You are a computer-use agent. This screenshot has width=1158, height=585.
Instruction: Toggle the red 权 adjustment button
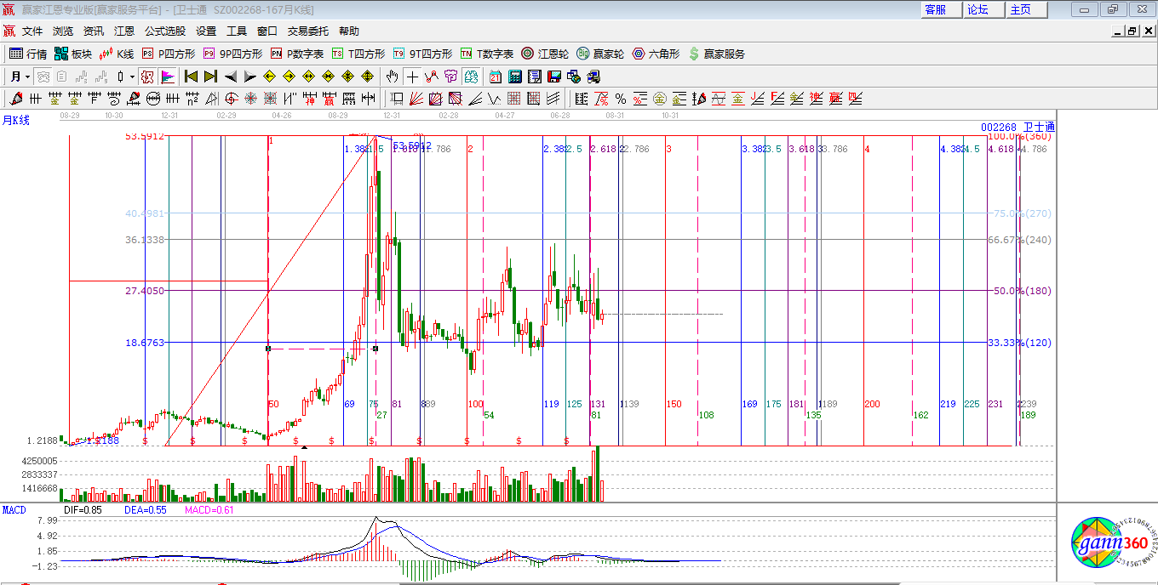point(147,77)
